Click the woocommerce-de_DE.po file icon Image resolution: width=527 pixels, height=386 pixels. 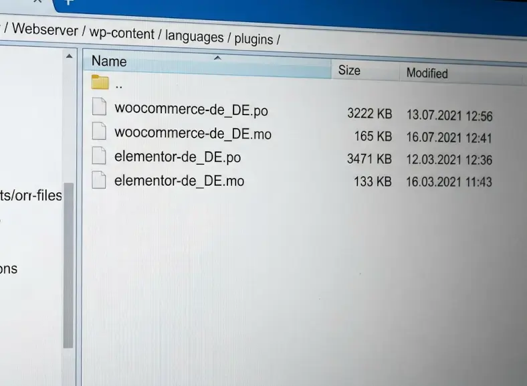[99, 106]
